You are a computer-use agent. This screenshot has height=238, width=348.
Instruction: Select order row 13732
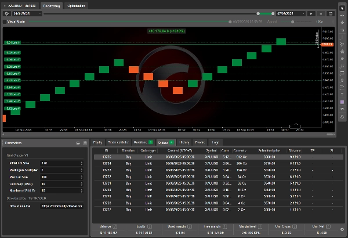219,176
